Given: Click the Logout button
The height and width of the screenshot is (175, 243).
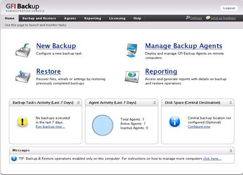Looking at the screenshot, I should point(229,8).
